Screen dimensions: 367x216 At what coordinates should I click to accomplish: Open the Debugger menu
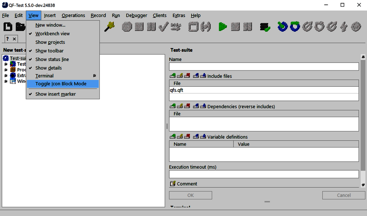click(x=136, y=15)
